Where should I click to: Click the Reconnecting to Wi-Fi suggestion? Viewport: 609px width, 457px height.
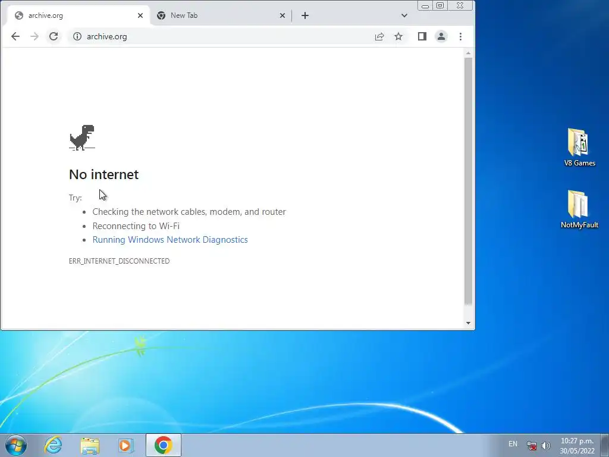[136, 226]
